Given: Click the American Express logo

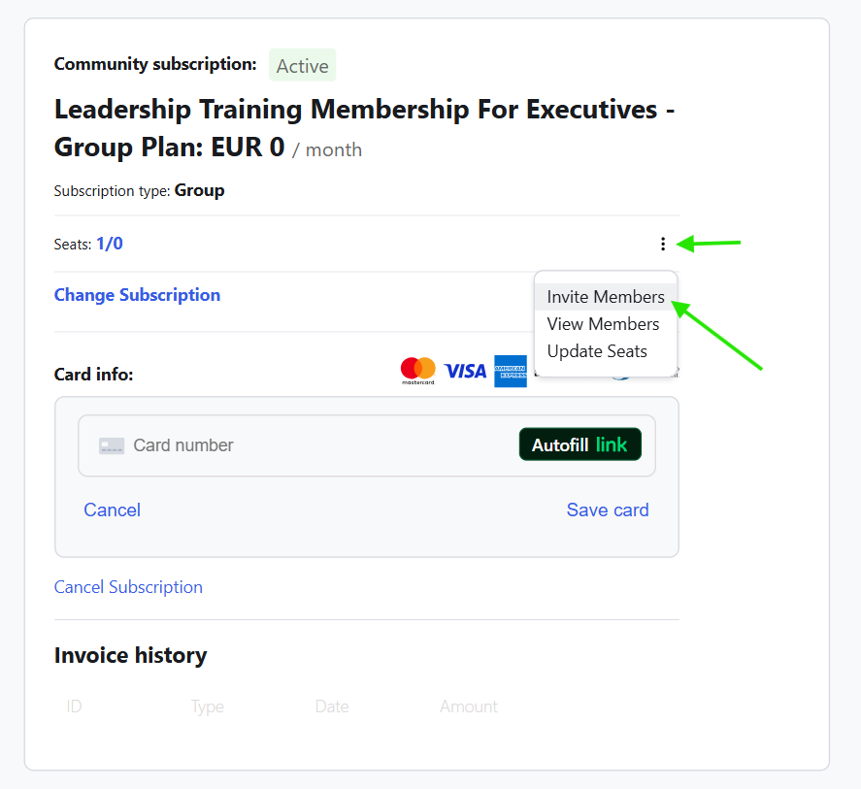Looking at the screenshot, I should tap(511, 371).
